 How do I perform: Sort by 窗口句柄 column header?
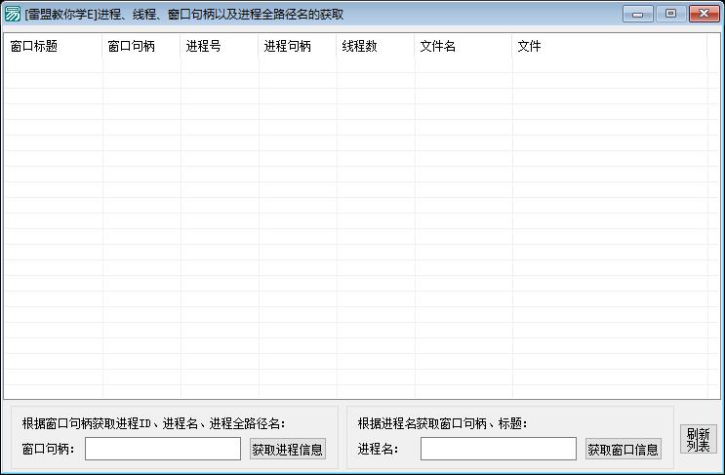click(141, 46)
